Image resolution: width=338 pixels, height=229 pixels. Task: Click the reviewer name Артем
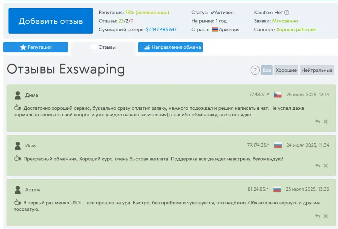click(33, 189)
